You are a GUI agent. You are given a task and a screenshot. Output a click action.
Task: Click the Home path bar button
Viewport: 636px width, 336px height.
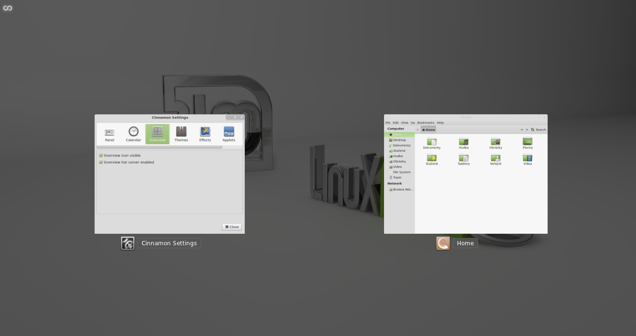(x=429, y=130)
